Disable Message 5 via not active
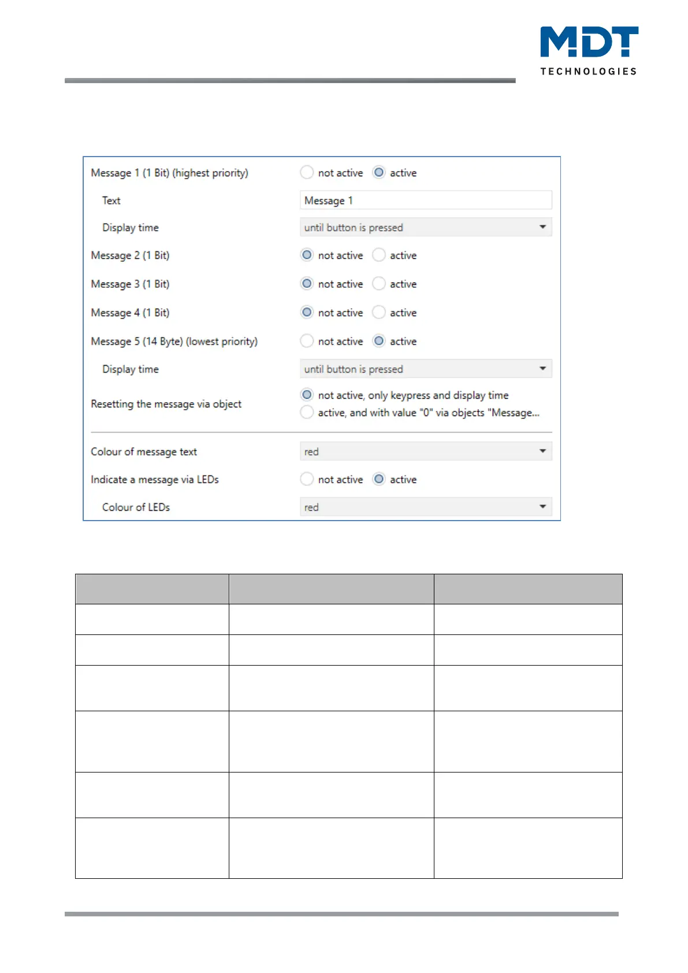688x973 pixels. click(307, 341)
